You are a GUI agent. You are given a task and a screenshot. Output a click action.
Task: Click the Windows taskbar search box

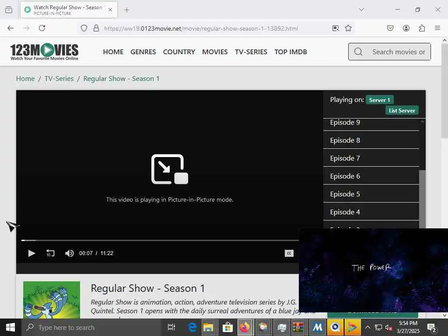tap(91, 327)
